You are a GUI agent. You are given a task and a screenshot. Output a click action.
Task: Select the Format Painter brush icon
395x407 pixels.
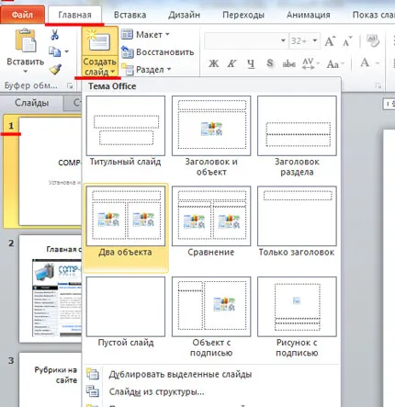[55, 70]
